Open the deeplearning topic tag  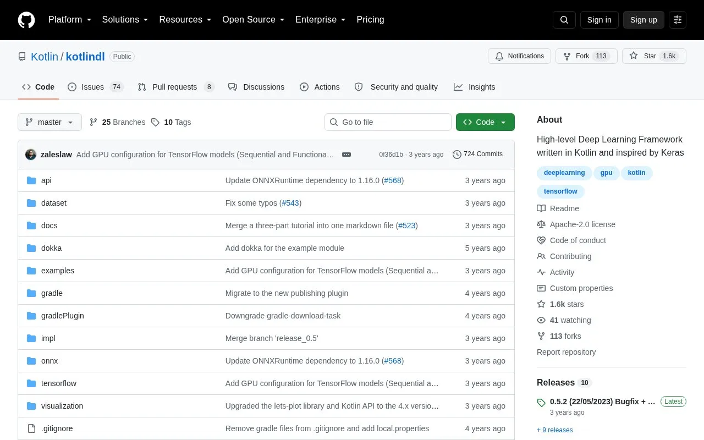tap(564, 173)
